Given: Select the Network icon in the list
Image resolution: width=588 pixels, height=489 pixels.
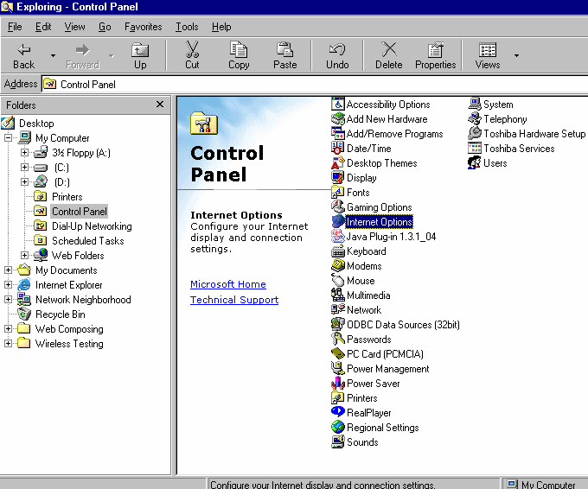Looking at the screenshot, I should 337,309.
